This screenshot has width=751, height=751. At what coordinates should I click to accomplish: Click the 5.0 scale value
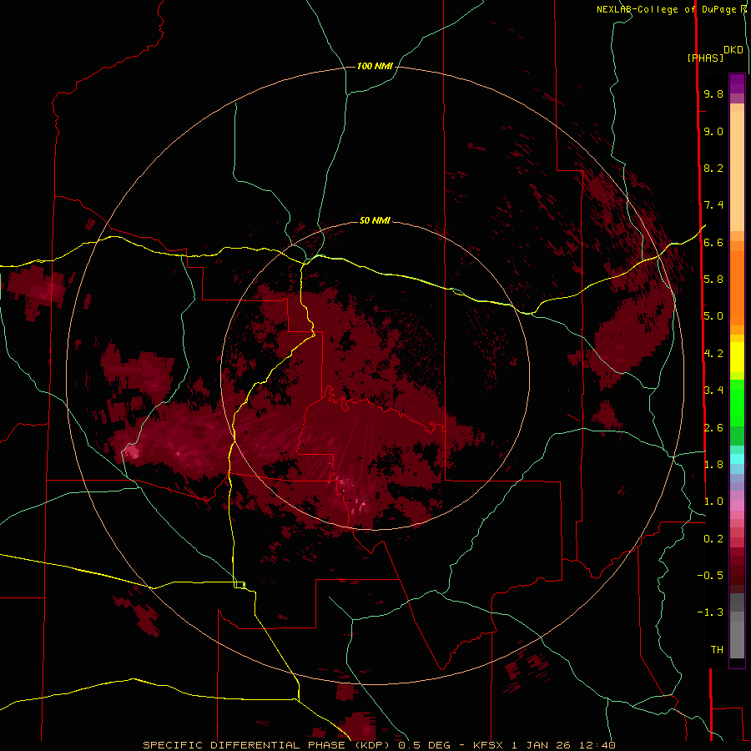click(x=713, y=316)
